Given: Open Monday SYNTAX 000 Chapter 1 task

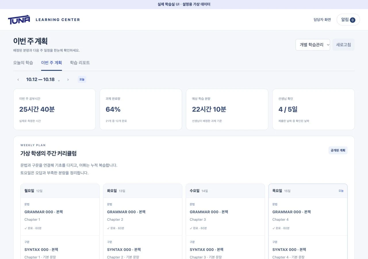Looking at the screenshot, I should [x=60, y=247].
